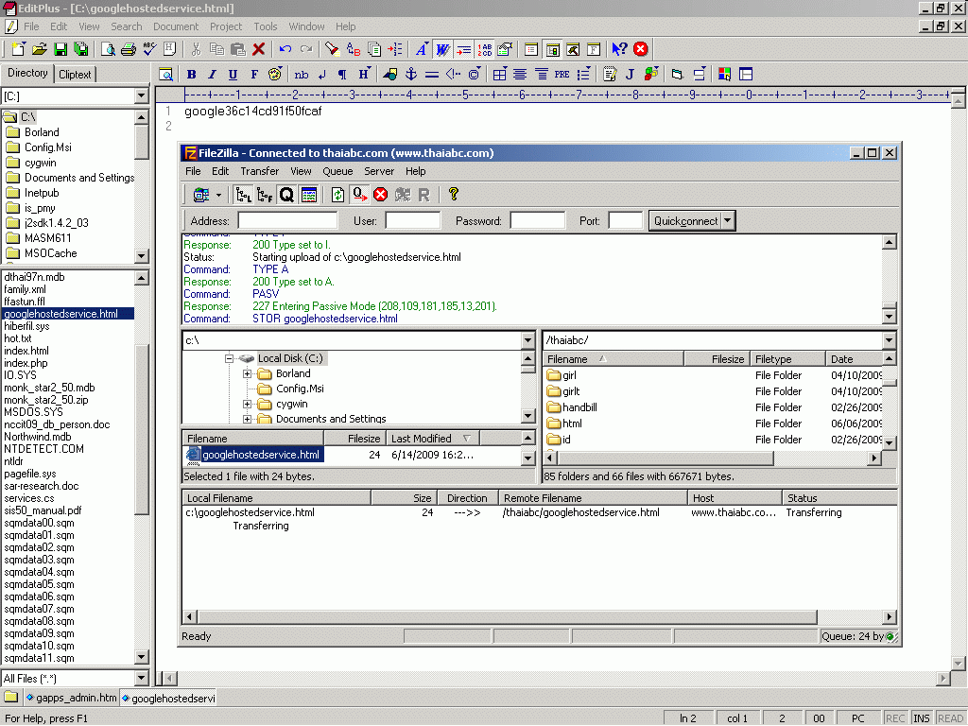The image size is (968, 726).
Task: Open FileZilla Site Manager icon
Action: [x=200, y=195]
